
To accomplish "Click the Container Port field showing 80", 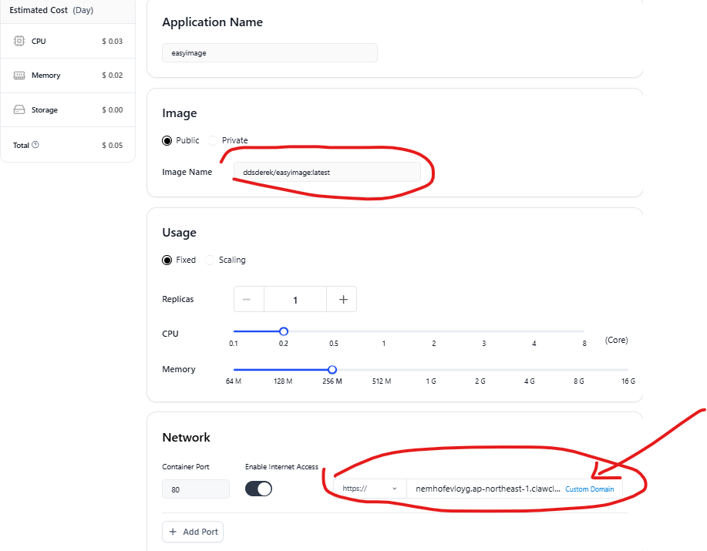I will (x=195, y=489).
